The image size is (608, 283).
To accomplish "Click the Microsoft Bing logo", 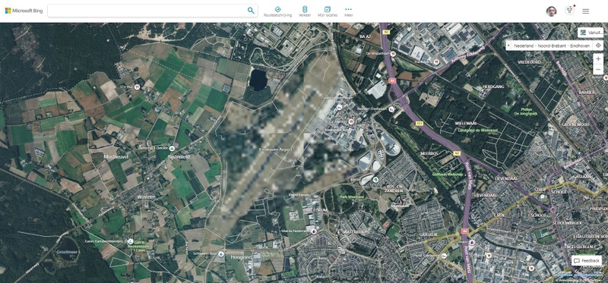I will 24,11.
